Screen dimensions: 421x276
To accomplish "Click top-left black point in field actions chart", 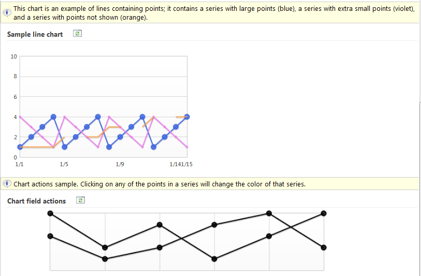I will 50,213.
